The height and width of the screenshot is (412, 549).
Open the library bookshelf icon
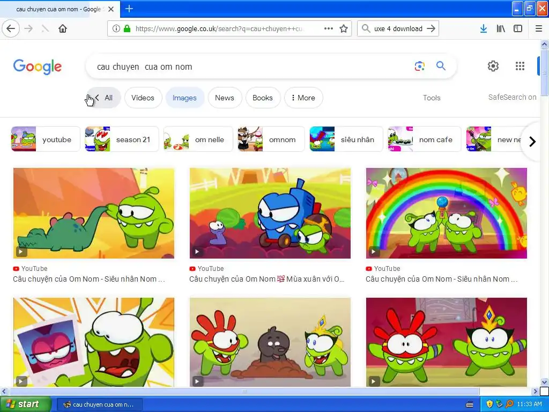(x=501, y=29)
